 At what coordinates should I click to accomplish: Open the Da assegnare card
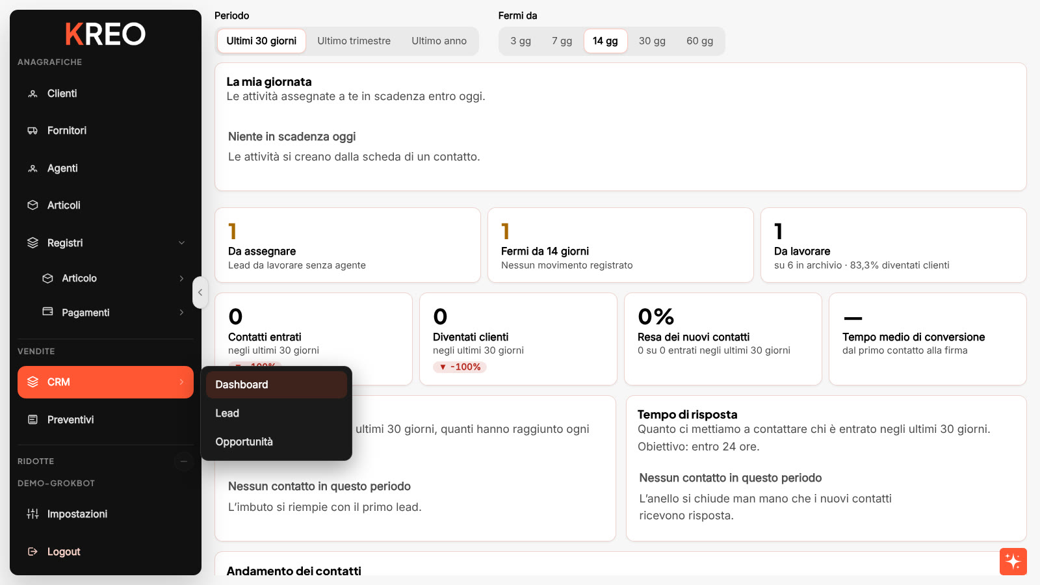[348, 245]
